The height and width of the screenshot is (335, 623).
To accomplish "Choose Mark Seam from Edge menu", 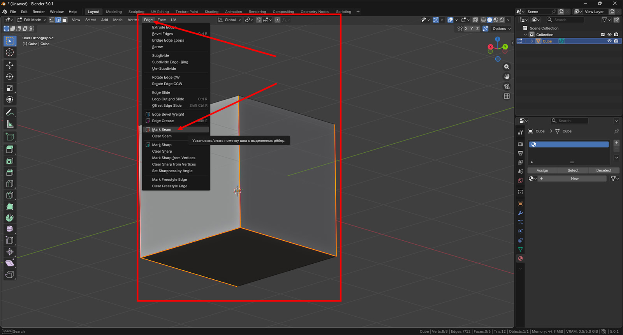I will click(162, 130).
